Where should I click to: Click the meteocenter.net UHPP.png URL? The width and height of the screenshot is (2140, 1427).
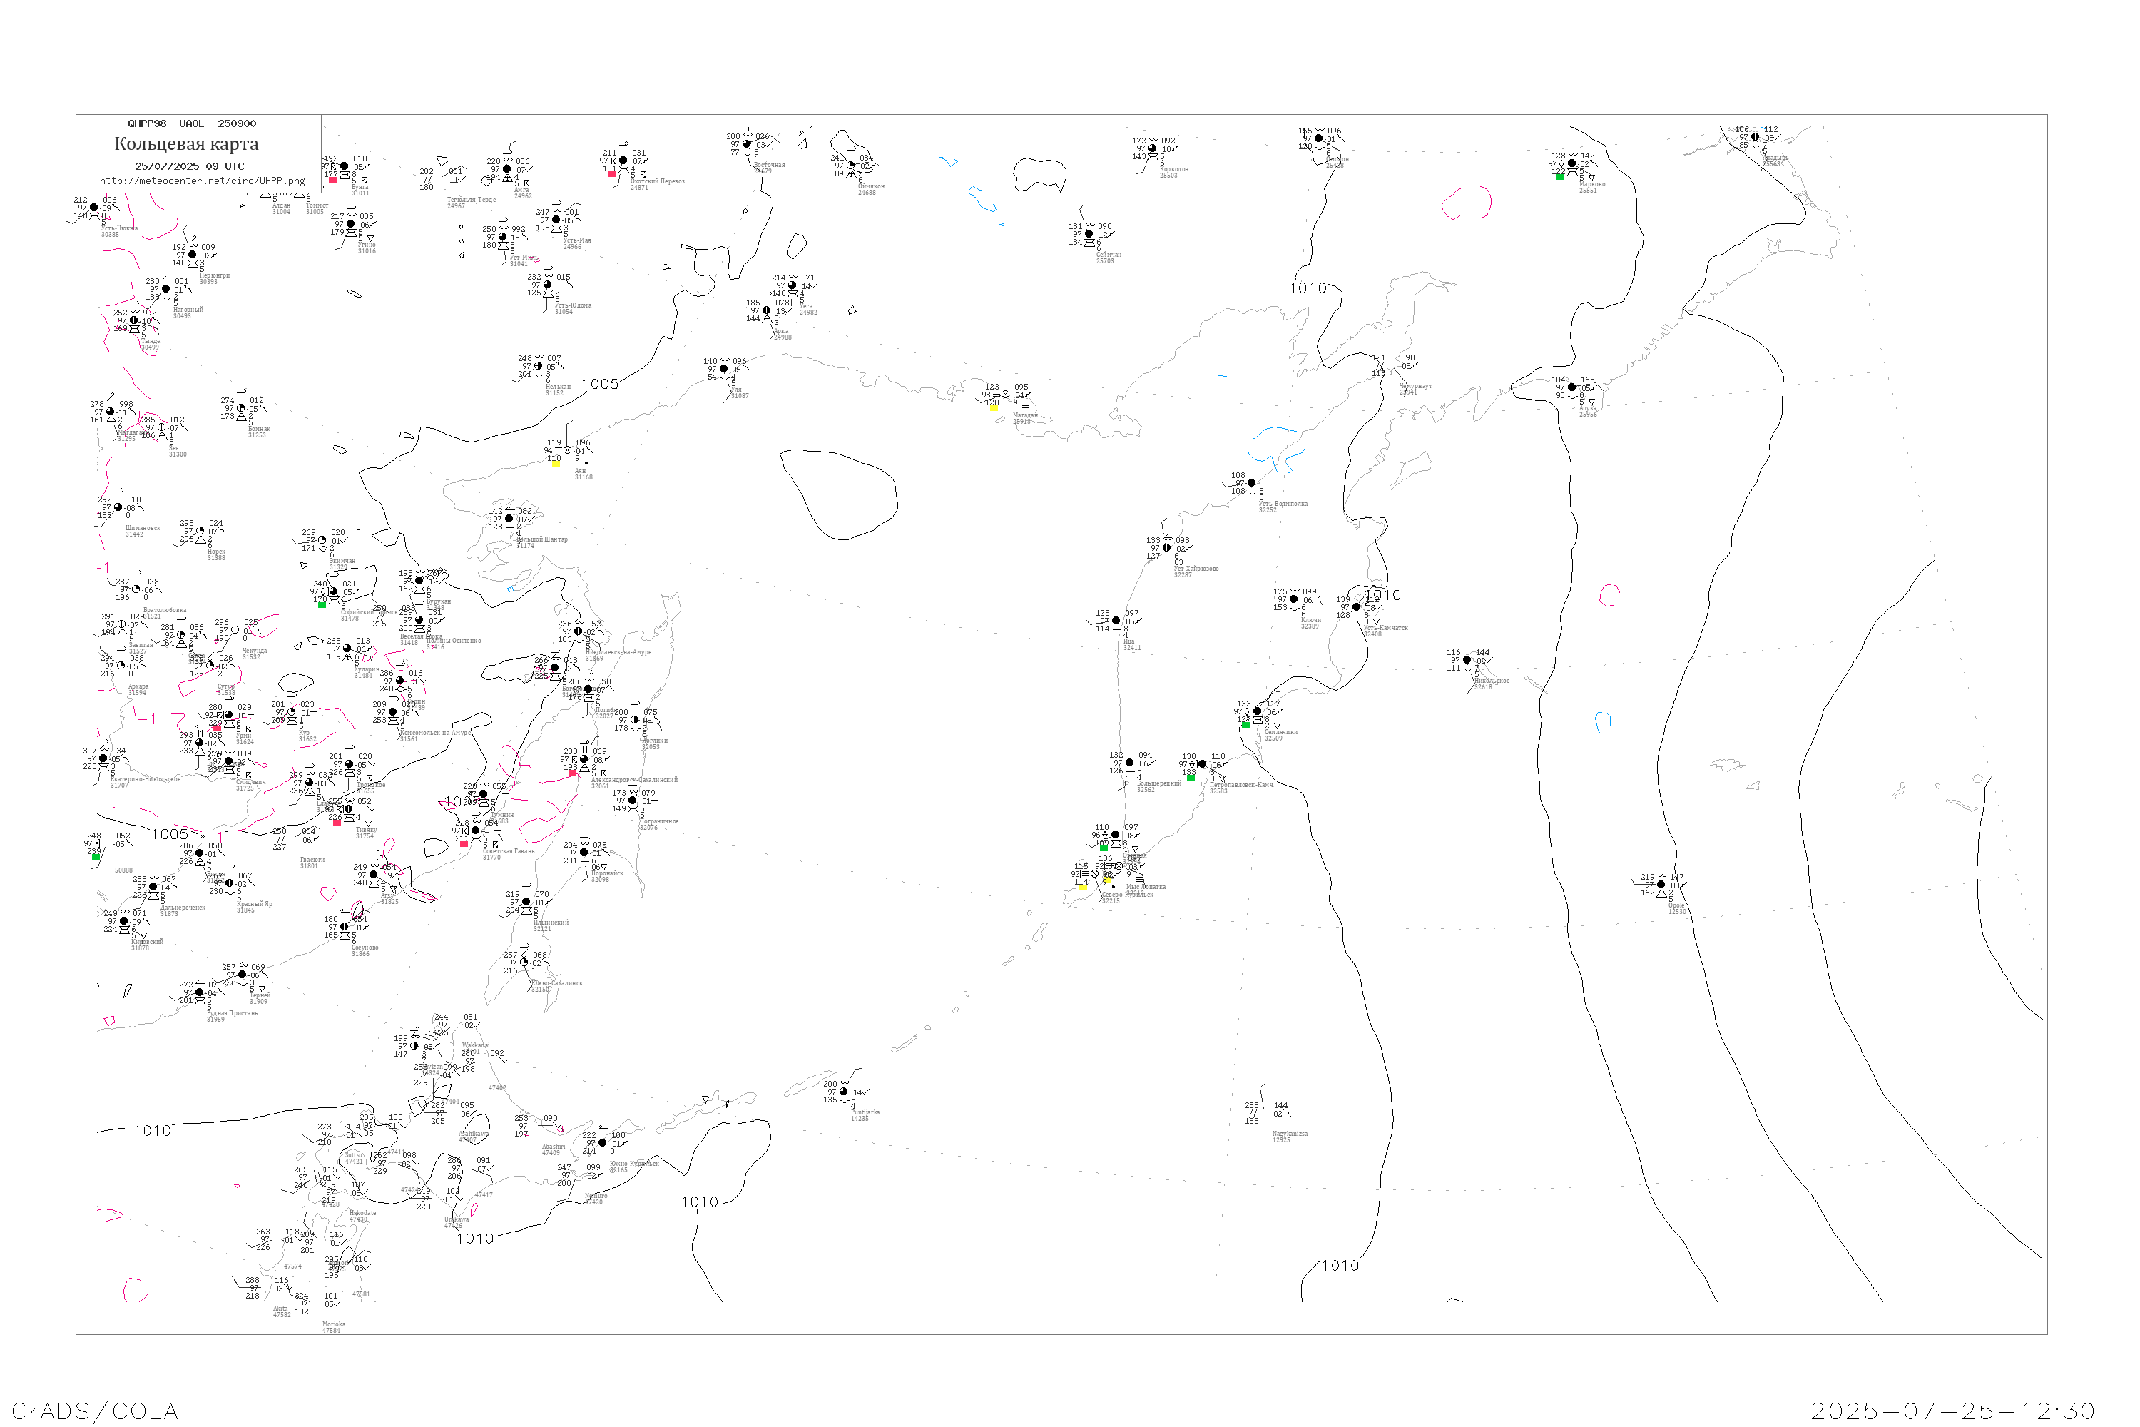point(202,181)
